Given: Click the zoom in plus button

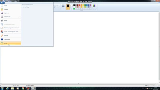Looking at the screenshot, I should [x=159, y=85].
